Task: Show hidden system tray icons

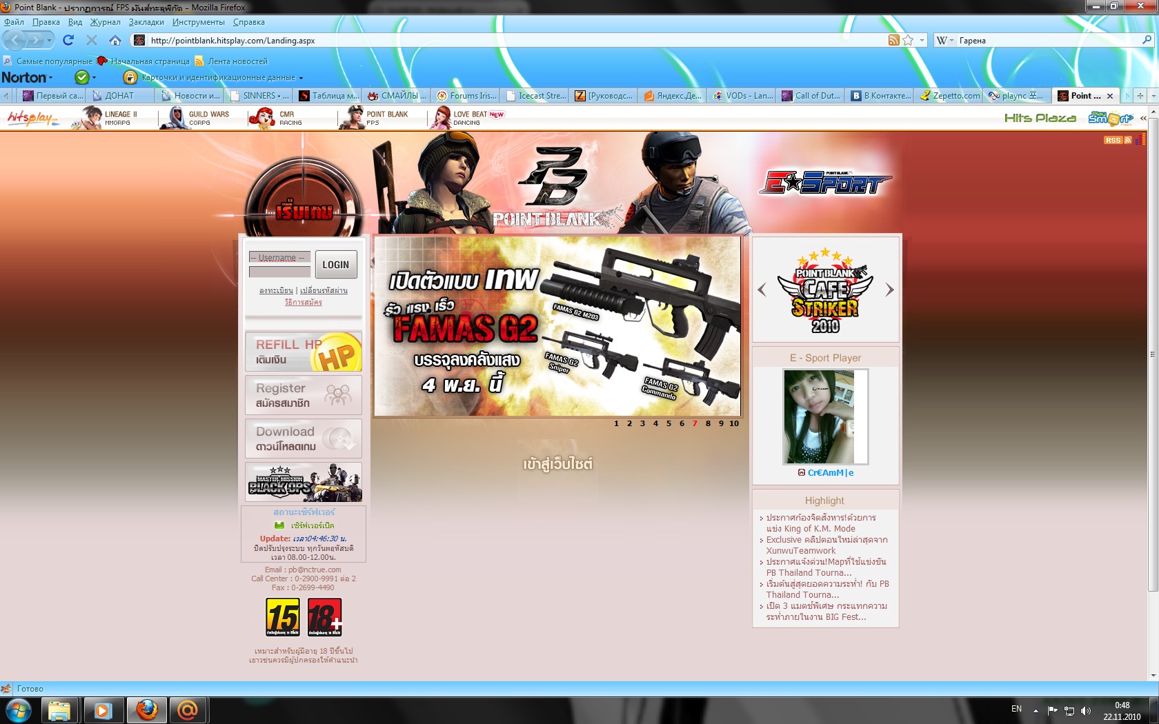Action: pos(1036,710)
